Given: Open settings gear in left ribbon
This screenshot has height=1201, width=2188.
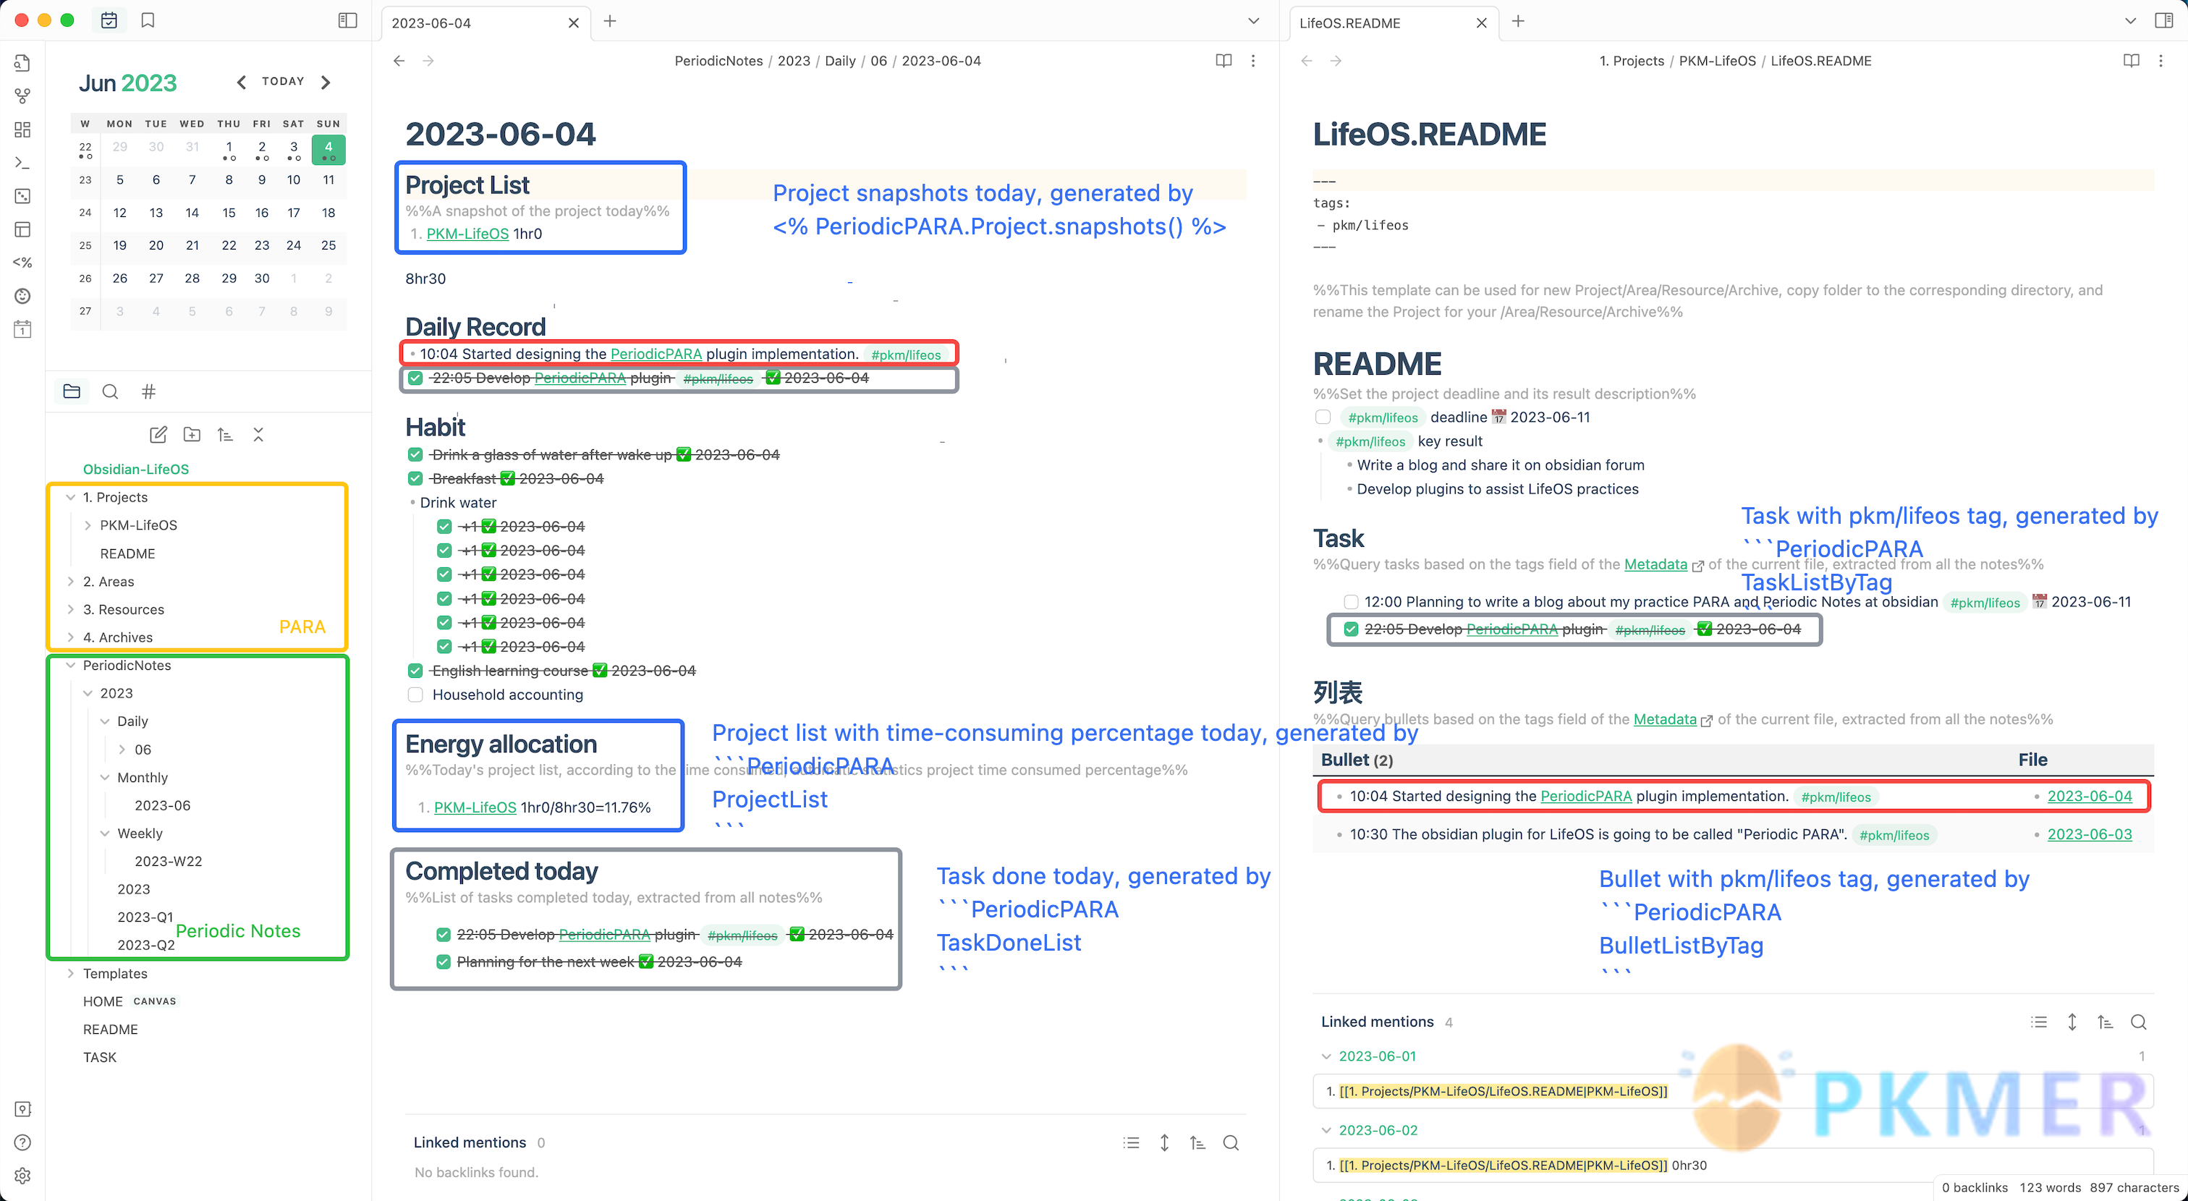Looking at the screenshot, I should 23,1176.
